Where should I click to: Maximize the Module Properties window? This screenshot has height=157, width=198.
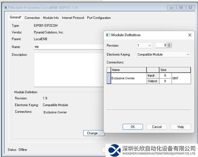click(x=181, y=7)
